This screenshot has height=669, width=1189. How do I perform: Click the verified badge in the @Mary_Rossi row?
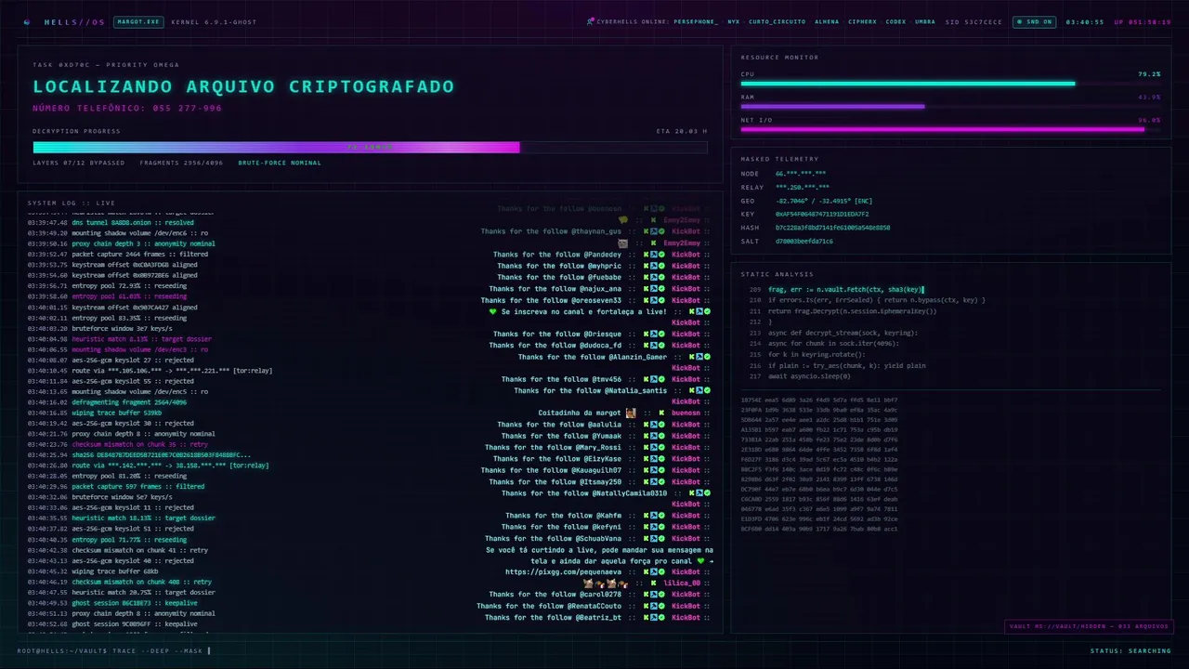click(x=661, y=447)
